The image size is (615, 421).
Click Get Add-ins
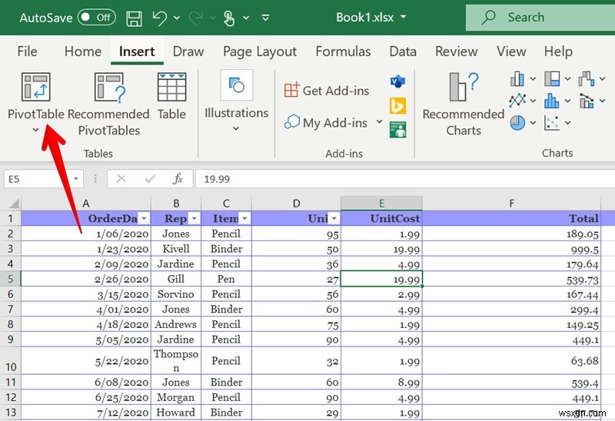(x=326, y=90)
